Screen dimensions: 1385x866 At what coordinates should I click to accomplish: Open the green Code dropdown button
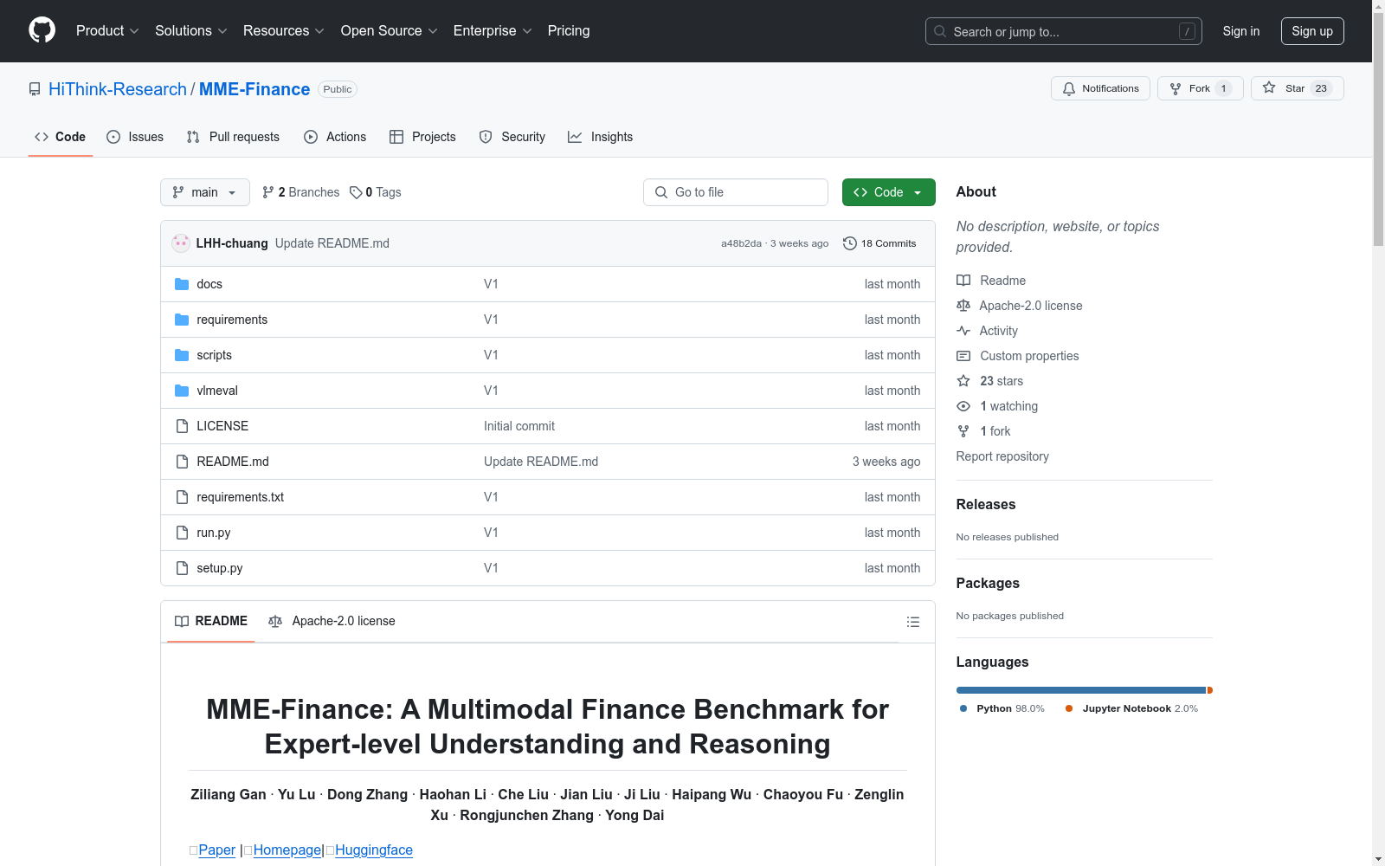889,192
